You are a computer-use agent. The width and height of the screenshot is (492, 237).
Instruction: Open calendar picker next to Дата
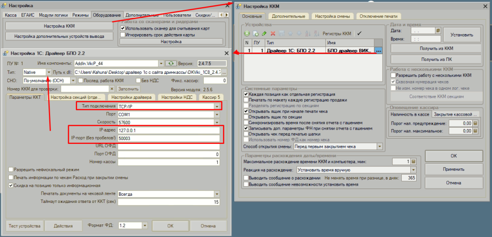coord(438,30)
